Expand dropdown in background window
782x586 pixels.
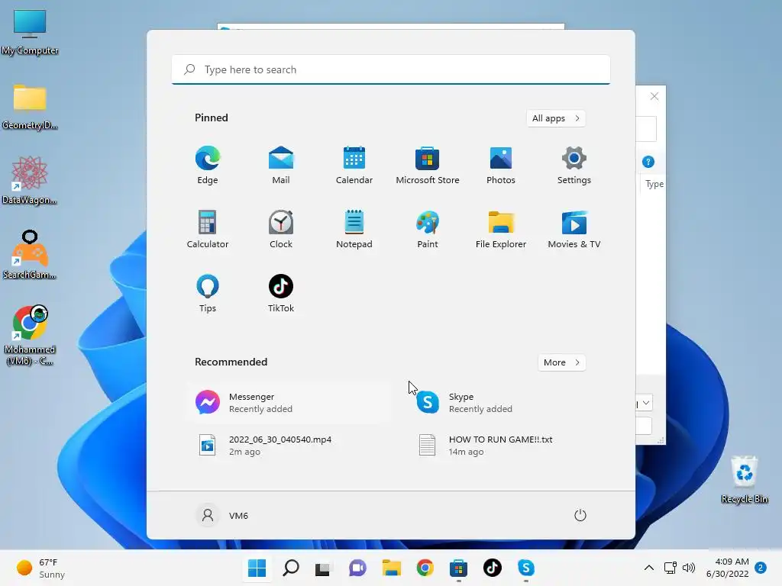[x=646, y=403]
